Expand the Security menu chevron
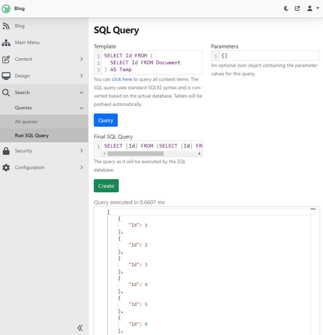Screen dimensions: 323x335 (82, 151)
